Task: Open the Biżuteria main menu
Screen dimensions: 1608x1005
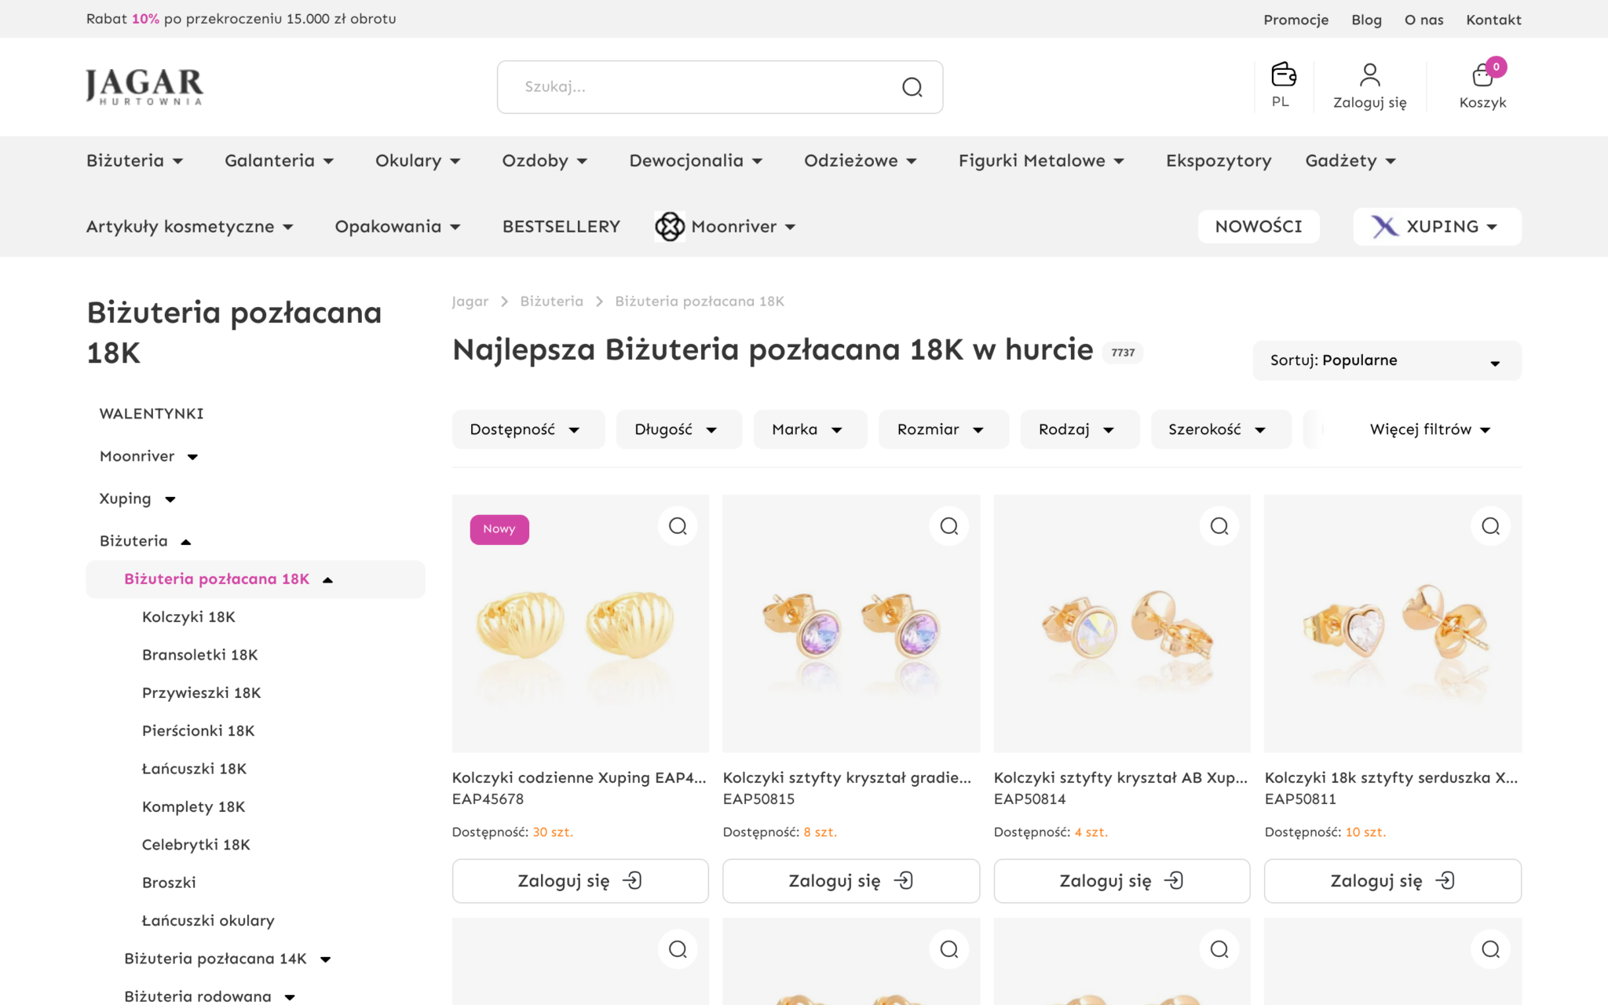Action: pyautogui.click(x=135, y=161)
